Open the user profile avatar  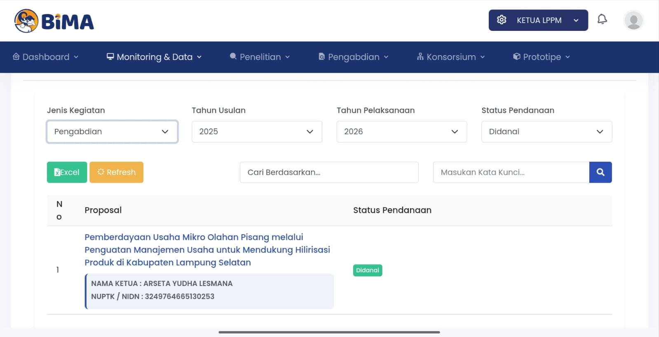pos(633,21)
